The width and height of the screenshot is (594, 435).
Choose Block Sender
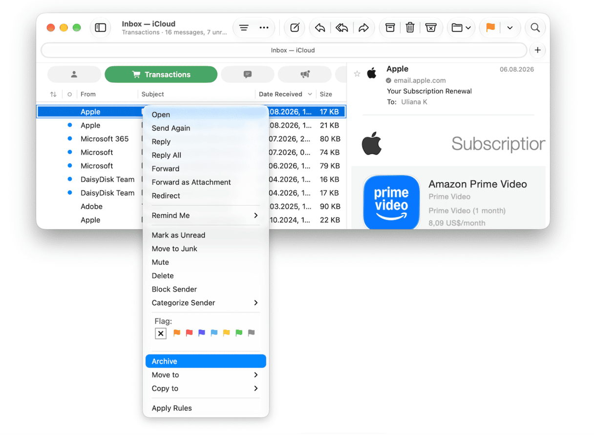pyautogui.click(x=206, y=289)
